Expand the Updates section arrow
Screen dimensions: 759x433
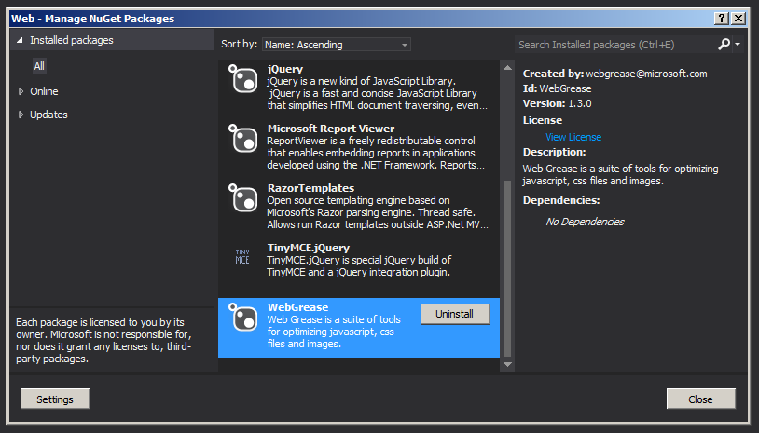21,115
